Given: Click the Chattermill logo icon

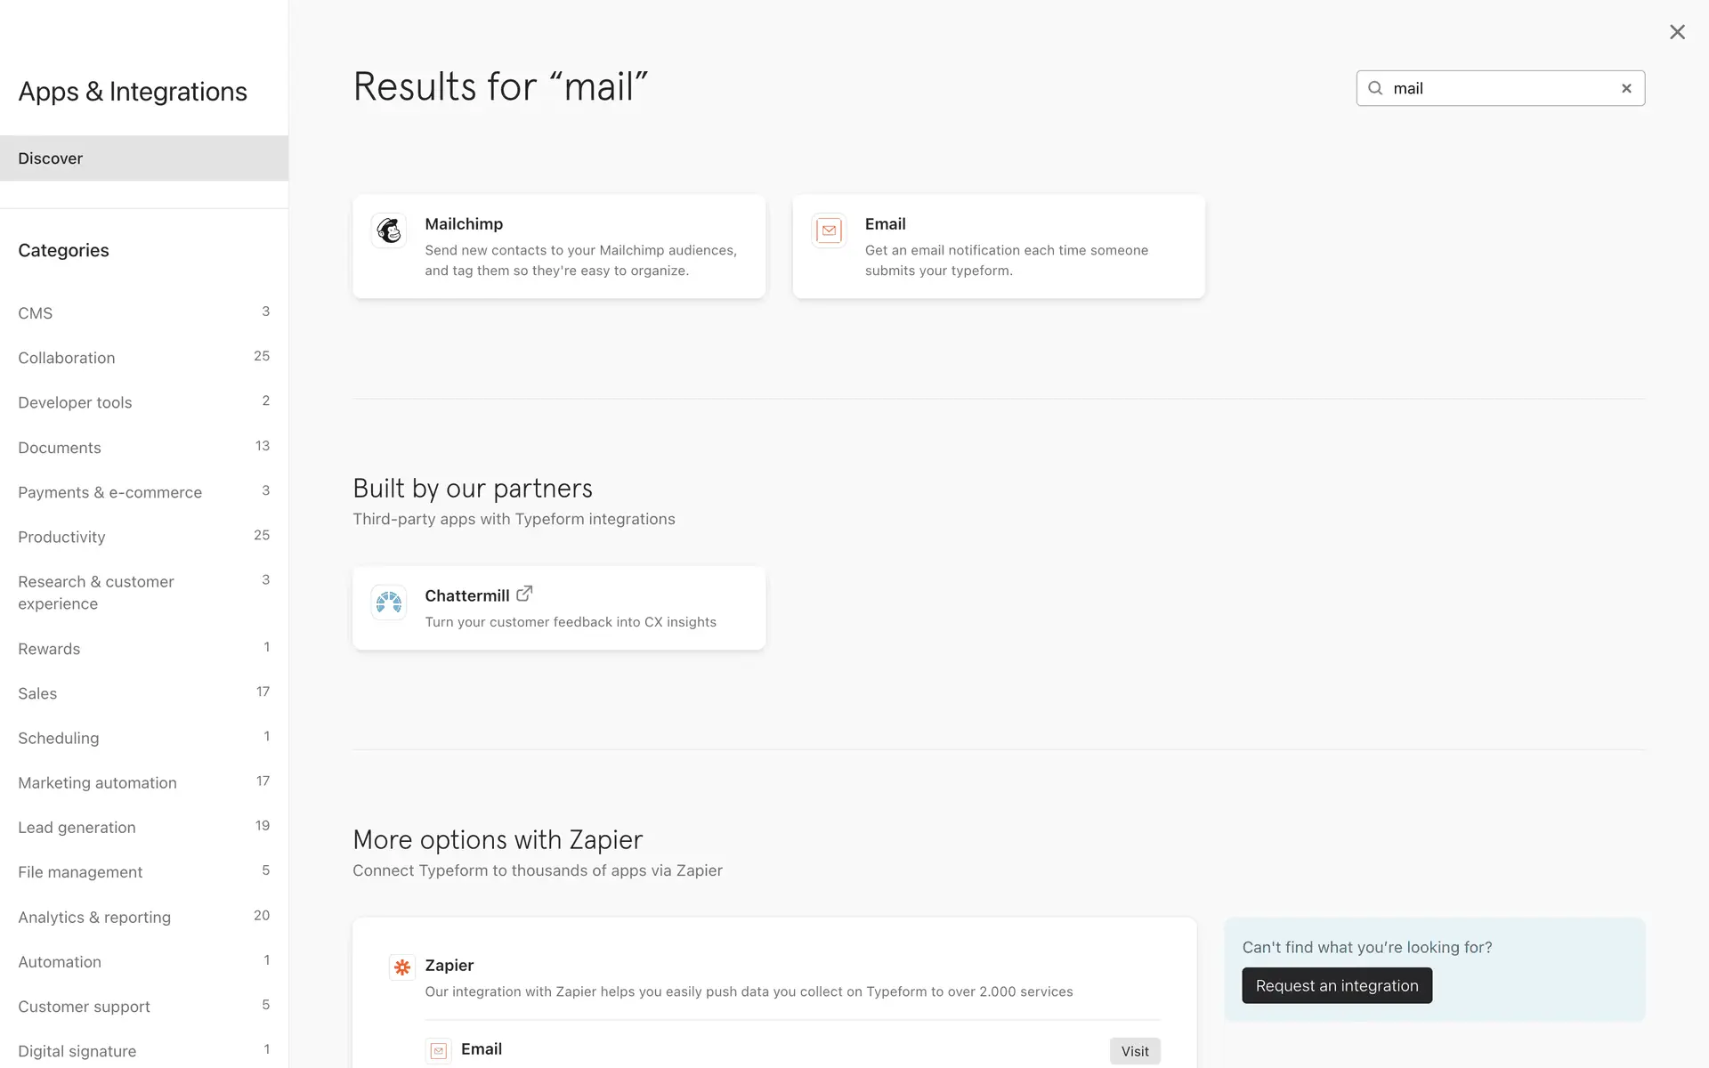Looking at the screenshot, I should click(x=389, y=603).
